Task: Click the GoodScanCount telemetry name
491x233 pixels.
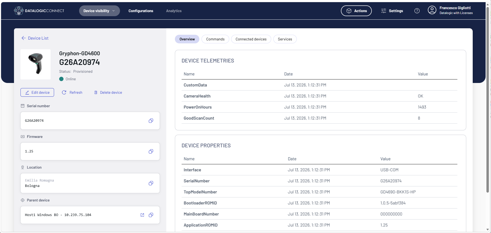Action: coord(199,118)
